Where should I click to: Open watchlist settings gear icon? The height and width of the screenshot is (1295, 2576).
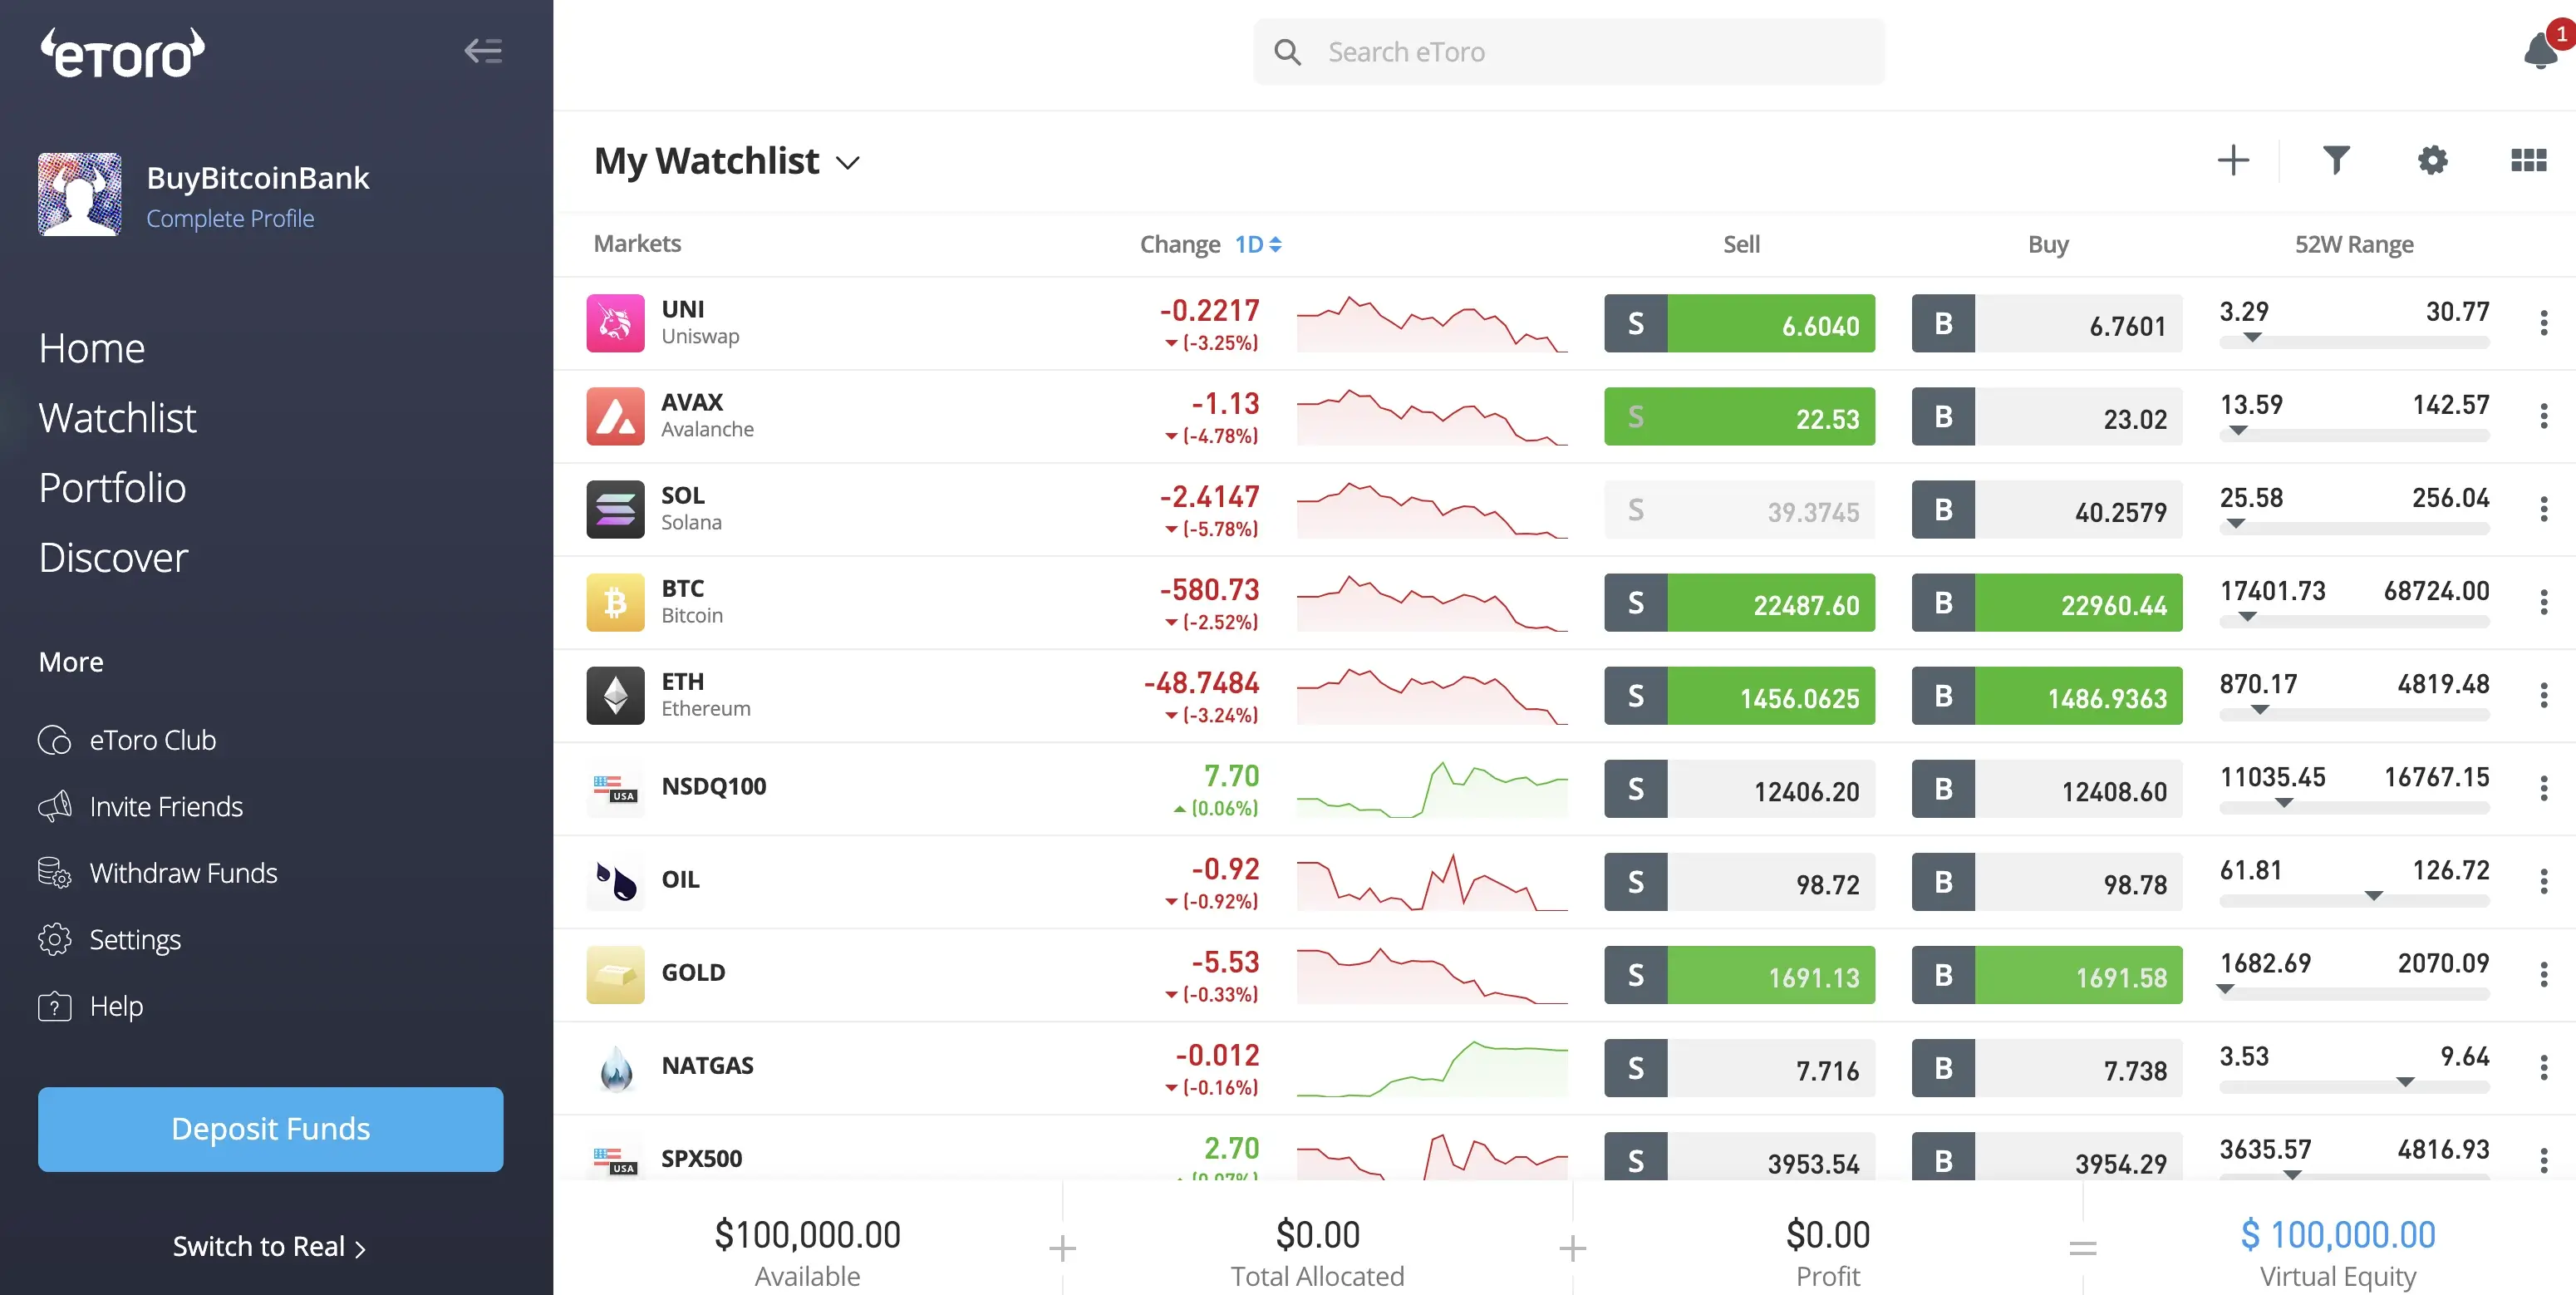click(x=2432, y=160)
